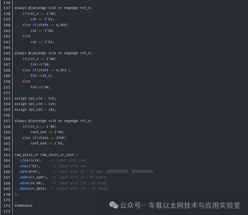
Task: Click line number 137 in gutter
Action: (7, 8)
